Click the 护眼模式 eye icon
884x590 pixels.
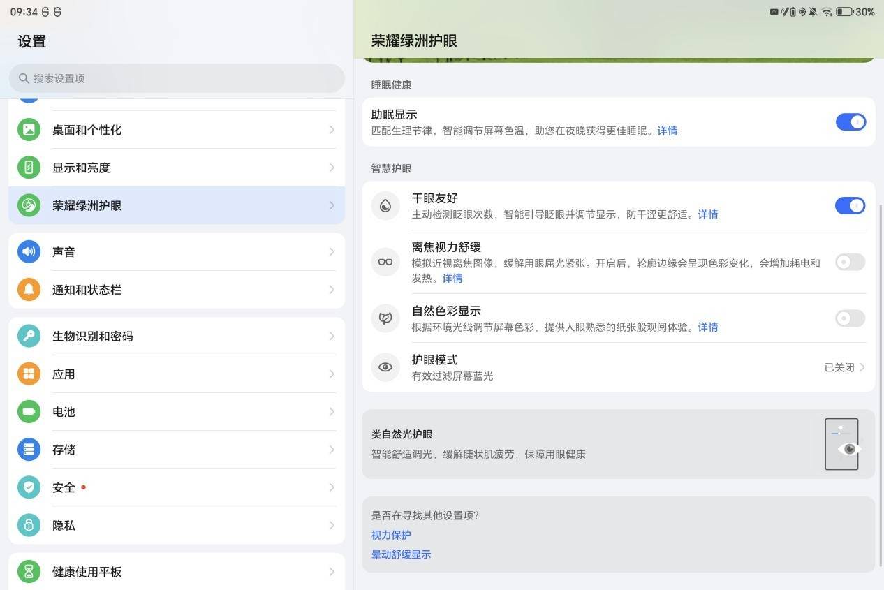(385, 367)
